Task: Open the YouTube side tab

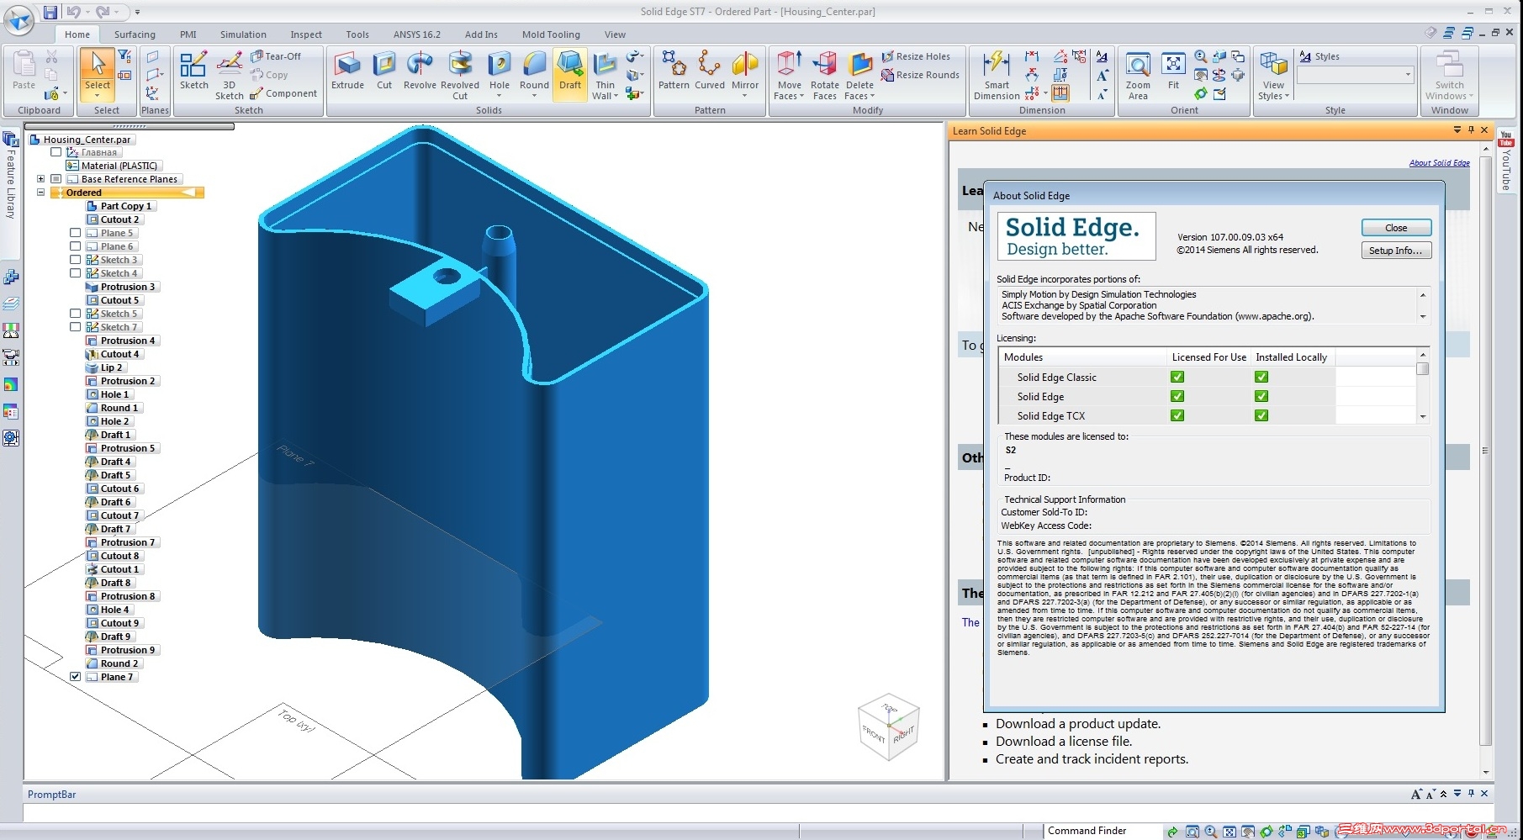Action: 1506,161
